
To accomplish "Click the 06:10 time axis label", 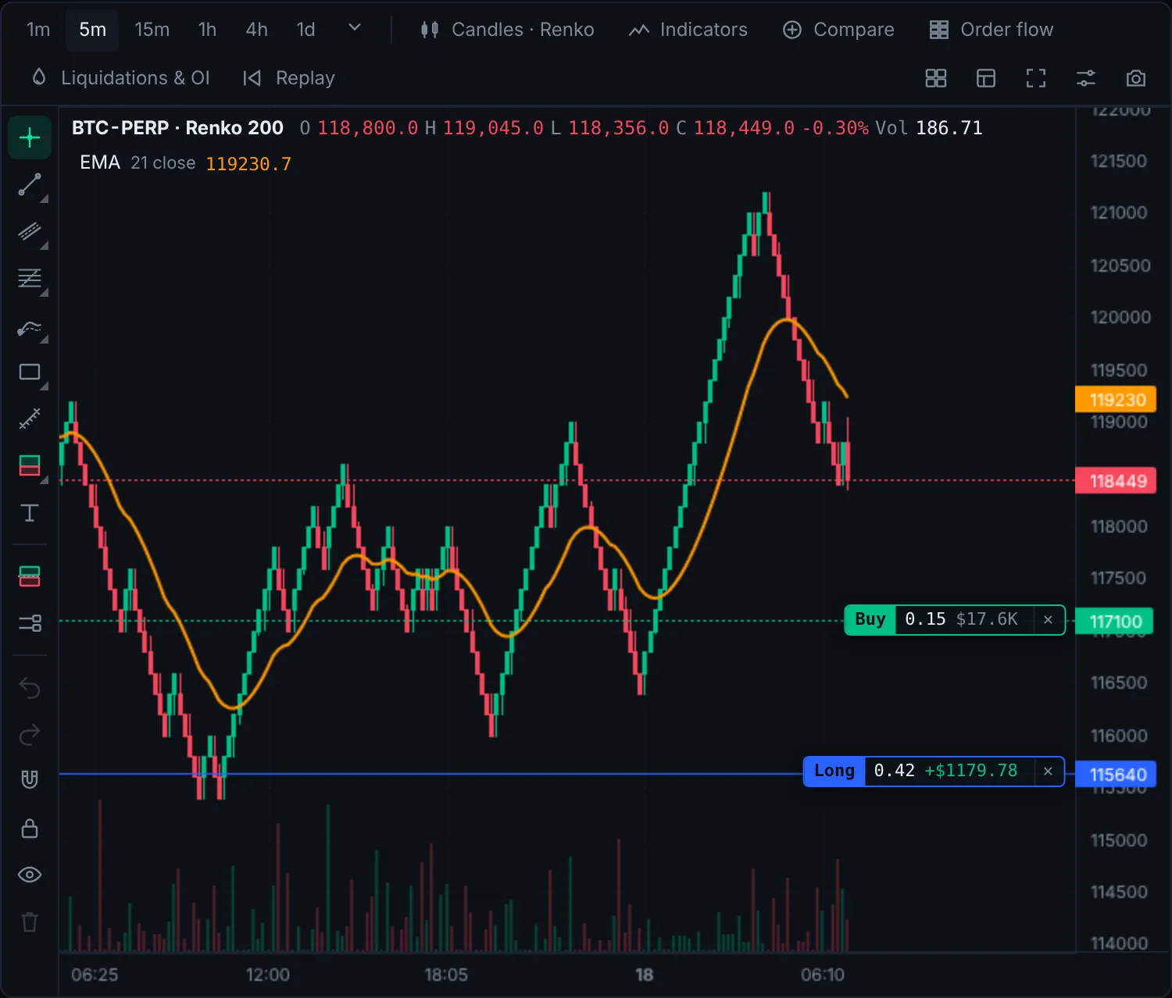I will (x=823, y=975).
